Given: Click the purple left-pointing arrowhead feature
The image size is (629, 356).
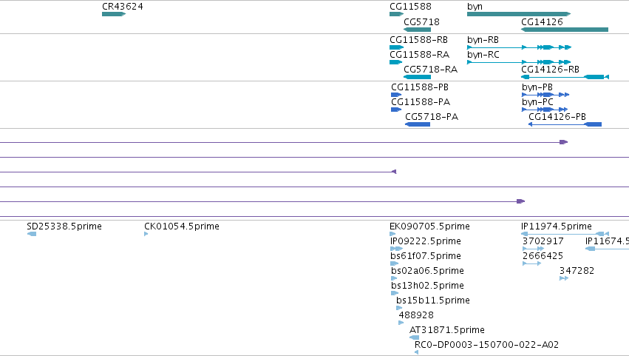Looking at the screenshot, I should click(x=394, y=172).
